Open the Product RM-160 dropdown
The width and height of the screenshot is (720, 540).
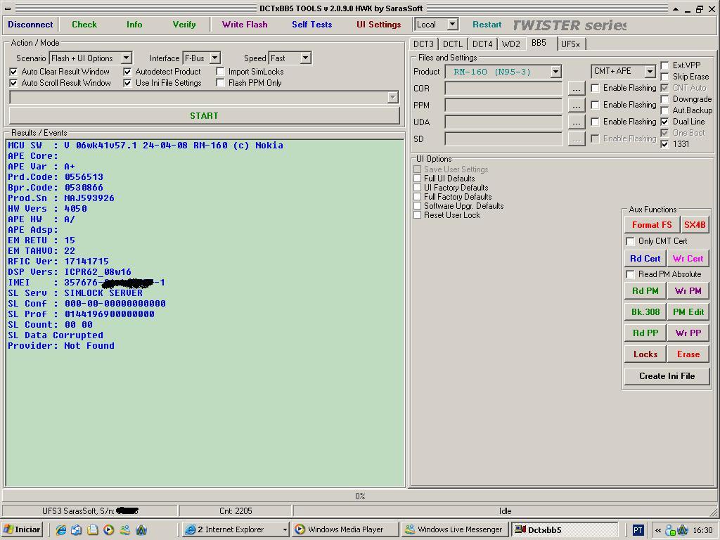[555, 72]
